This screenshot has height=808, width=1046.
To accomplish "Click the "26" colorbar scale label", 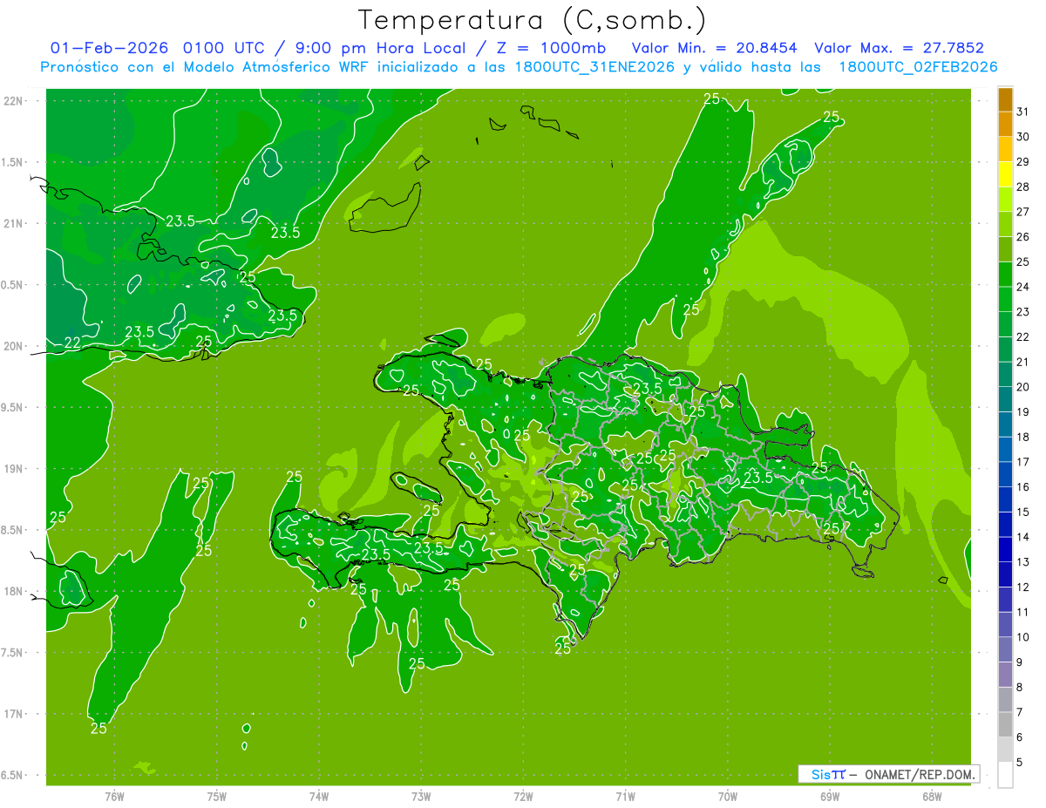I will pyautogui.click(x=1023, y=236).
